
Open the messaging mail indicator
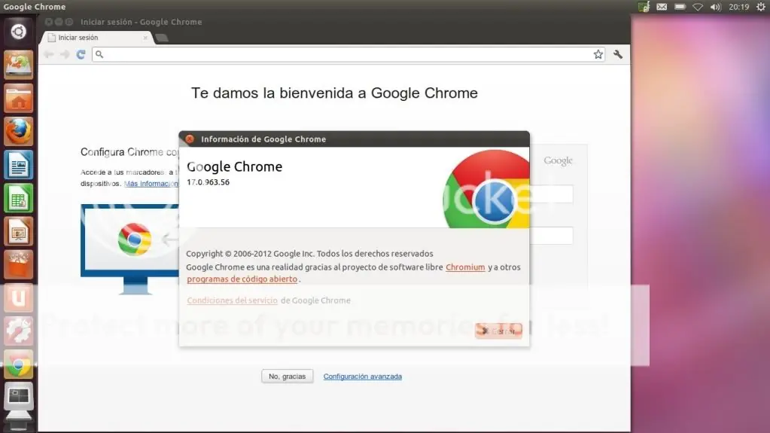click(662, 7)
